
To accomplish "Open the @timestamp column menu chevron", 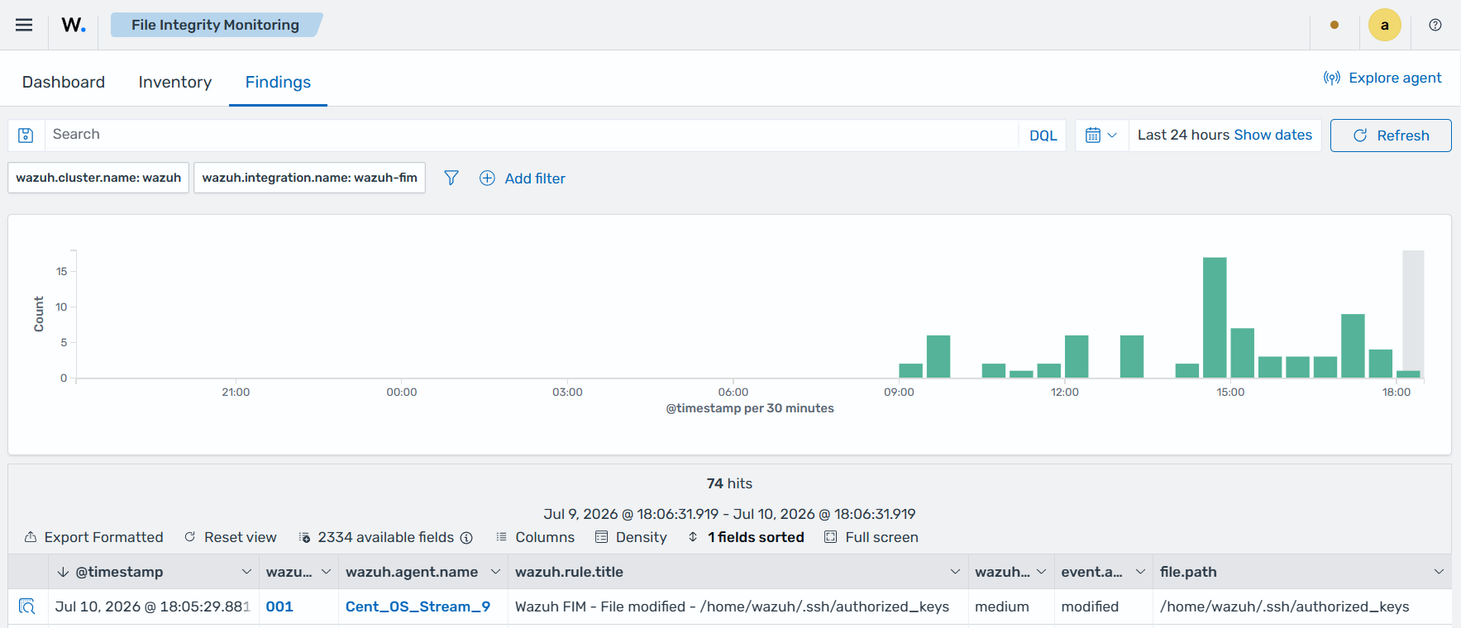I will (x=246, y=572).
